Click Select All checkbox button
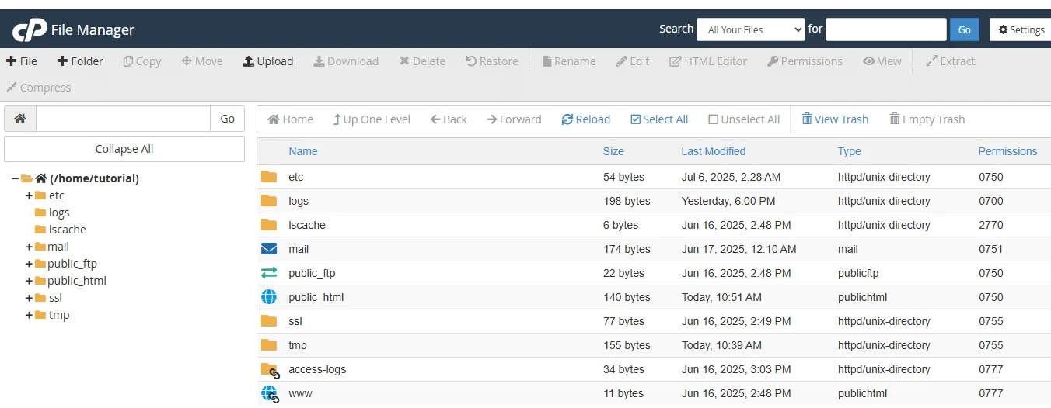The width and height of the screenshot is (1051, 408). click(x=659, y=119)
